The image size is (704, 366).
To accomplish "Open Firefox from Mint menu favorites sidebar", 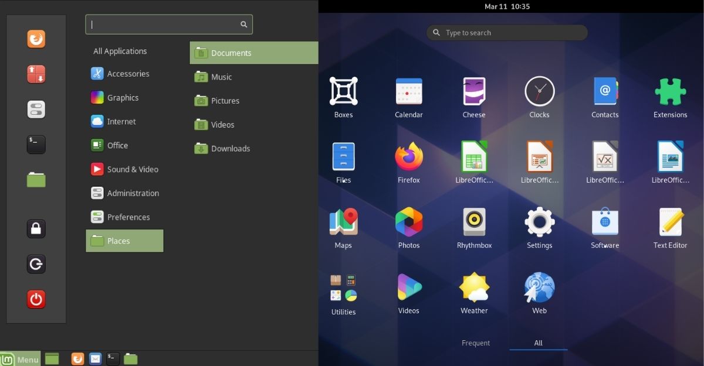I will coord(36,39).
